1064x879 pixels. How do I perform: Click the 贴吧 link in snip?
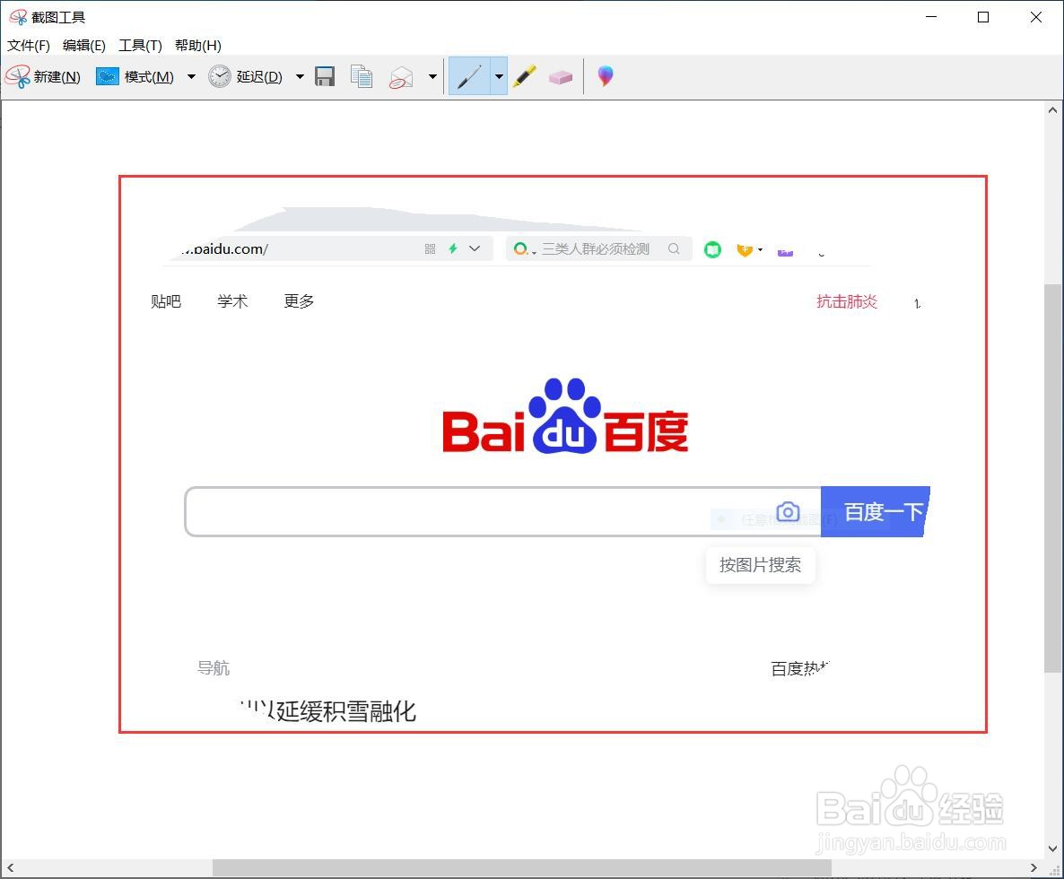point(166,301)
